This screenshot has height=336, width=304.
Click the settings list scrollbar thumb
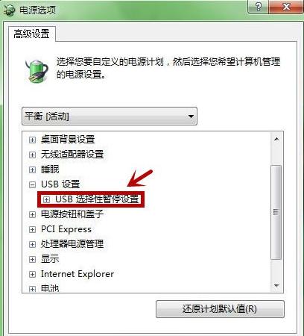pos(276,212)
